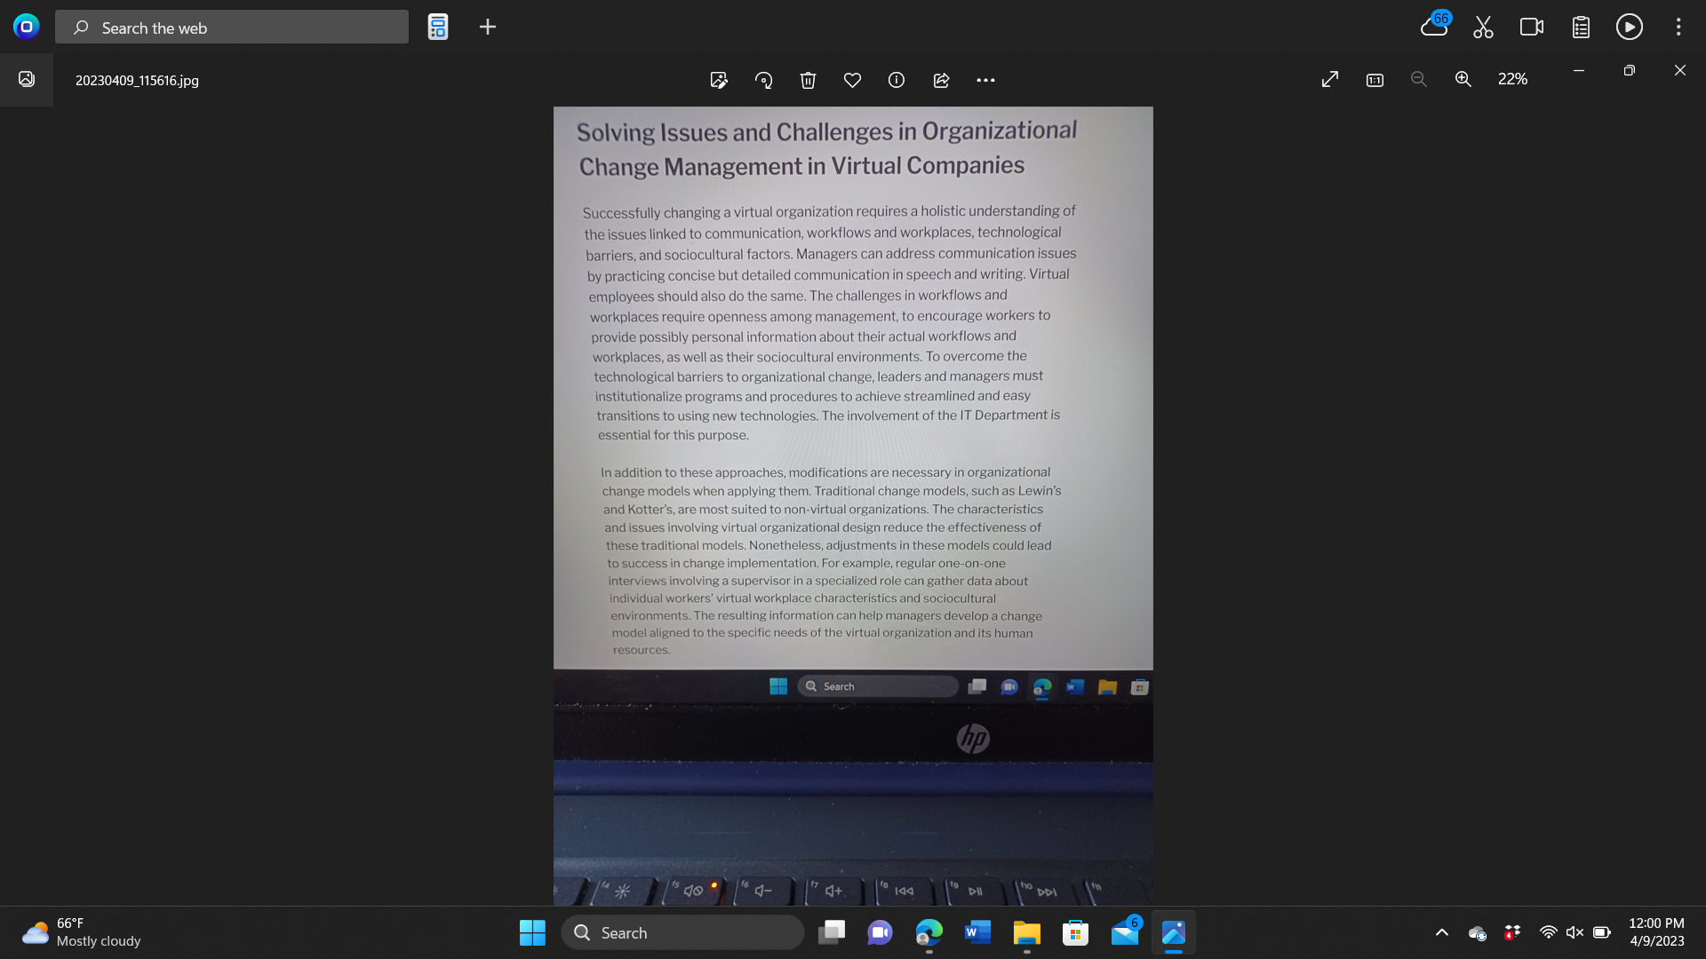This screenshot has width=1706, height=959.
Task: Edit the image with the edit tool
Action: [x=719, y=80]
